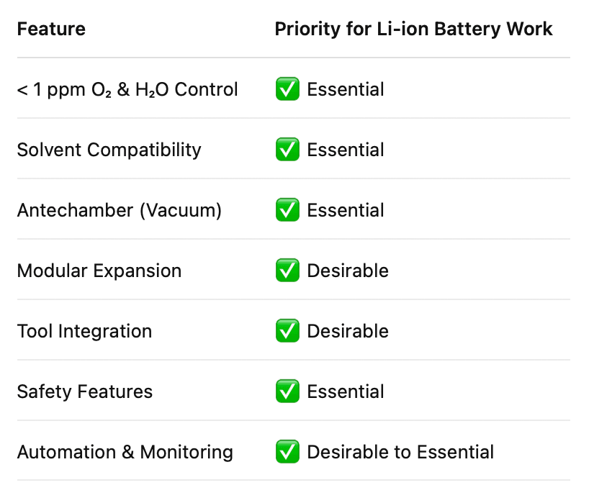
Task: Click the Automation & Monitoring label
Action: (x=125, y=452)
